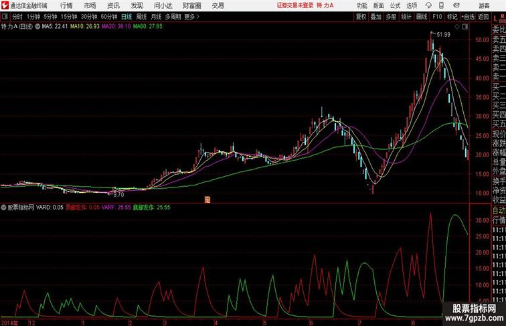This screenshot has height=326, width=506.
Task: Select the 日线 daily period tab
Action: click(126, 17)
